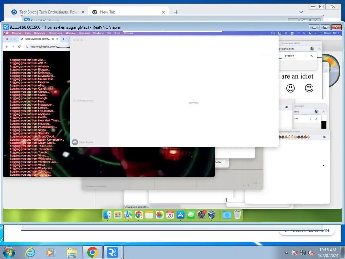Open the Окно menu
The width and height of the screenshot is (345, 259).
coord(117,33)
